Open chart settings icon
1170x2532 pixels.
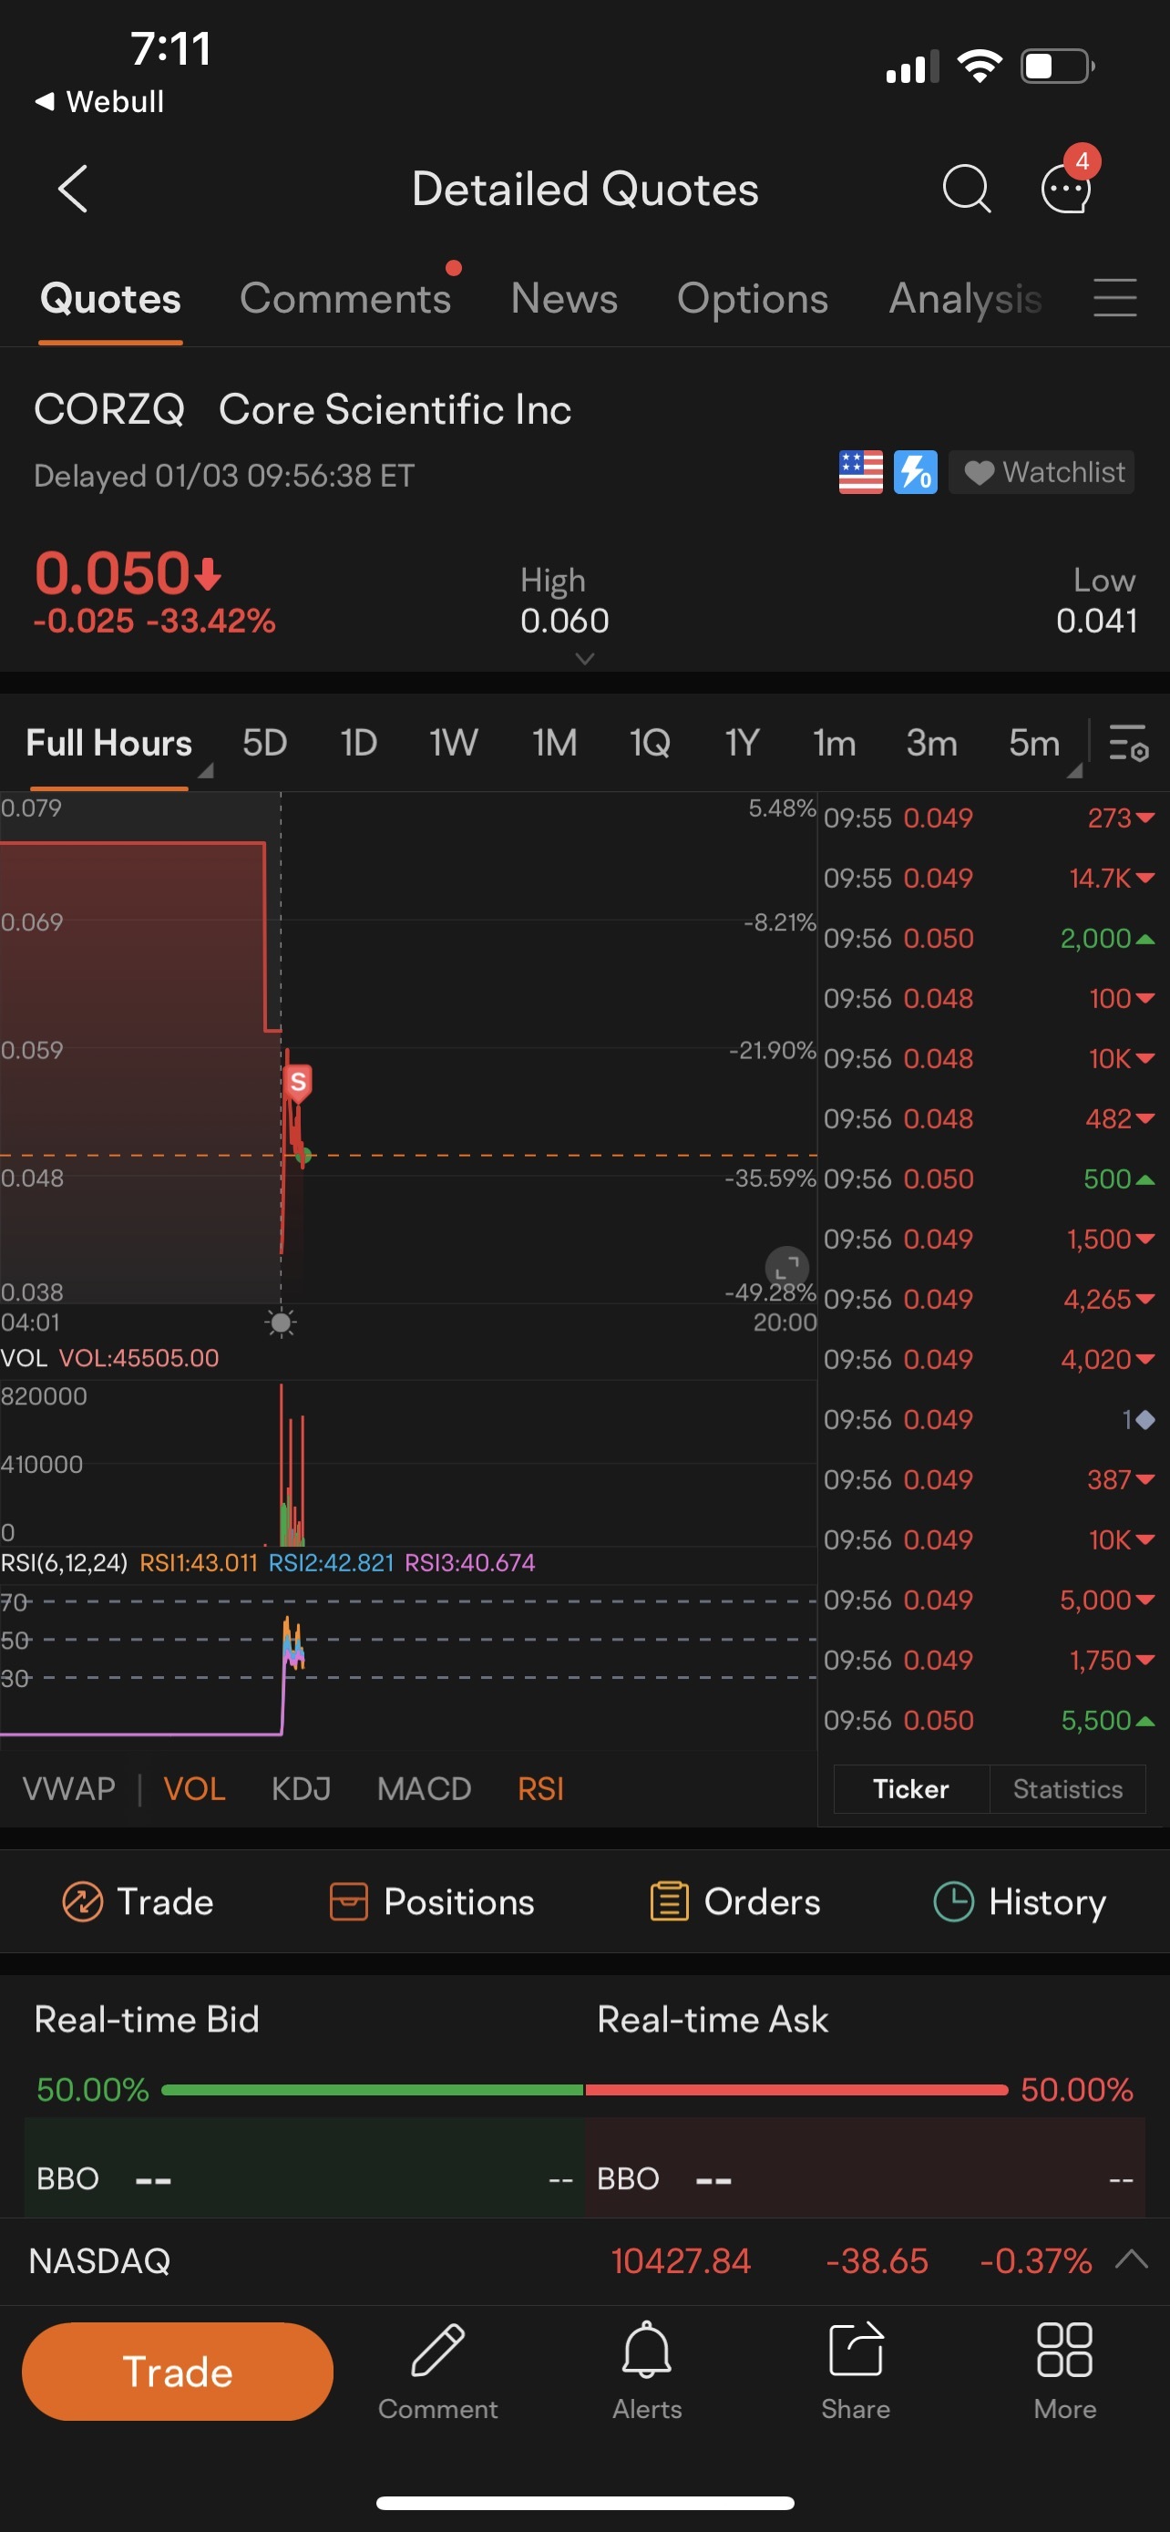pos(1128,743)
